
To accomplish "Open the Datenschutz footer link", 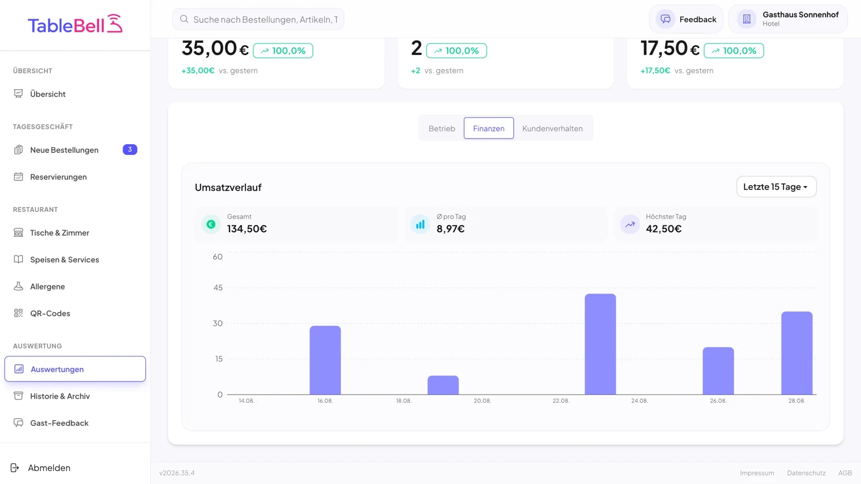I will pos(806,473).
